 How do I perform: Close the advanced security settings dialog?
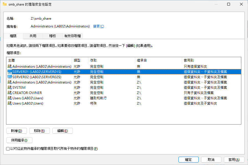coord(241,4)
